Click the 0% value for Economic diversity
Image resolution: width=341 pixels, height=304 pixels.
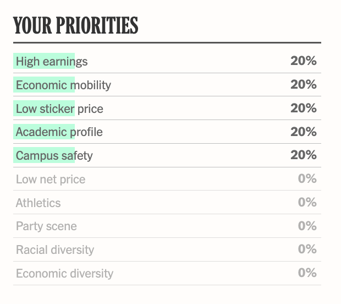click(307, 274)
